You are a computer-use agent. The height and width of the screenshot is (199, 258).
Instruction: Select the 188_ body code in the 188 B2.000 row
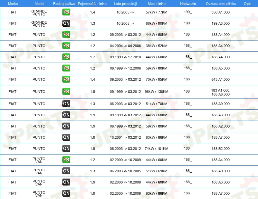tap(188, 148)
